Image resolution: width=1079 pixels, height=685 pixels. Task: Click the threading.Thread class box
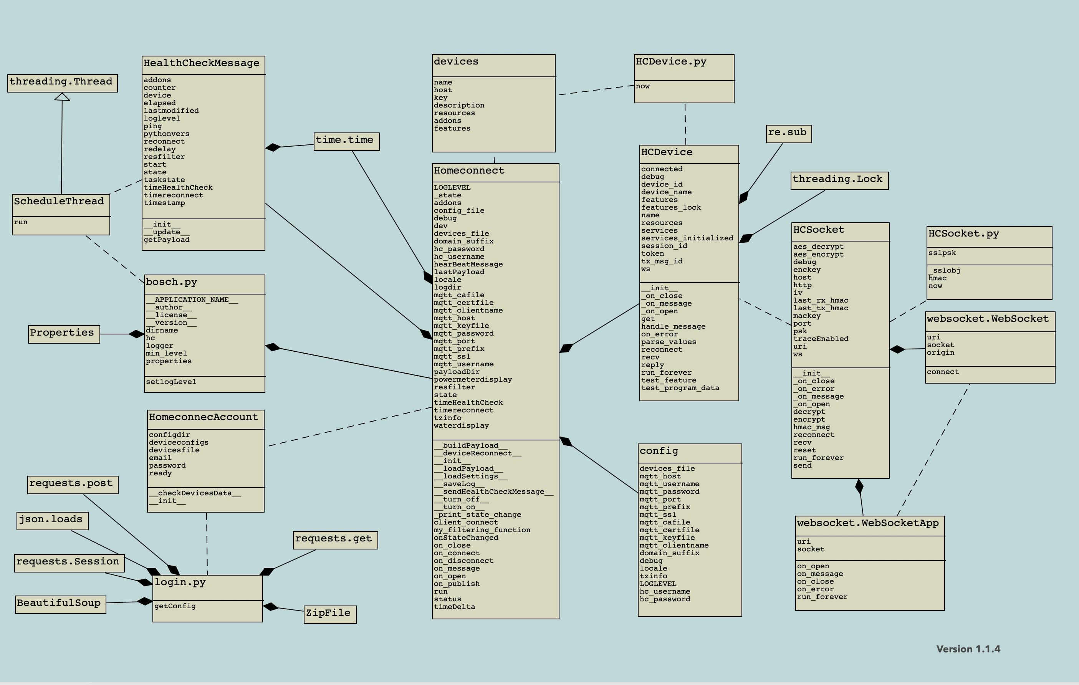[63, 83]
